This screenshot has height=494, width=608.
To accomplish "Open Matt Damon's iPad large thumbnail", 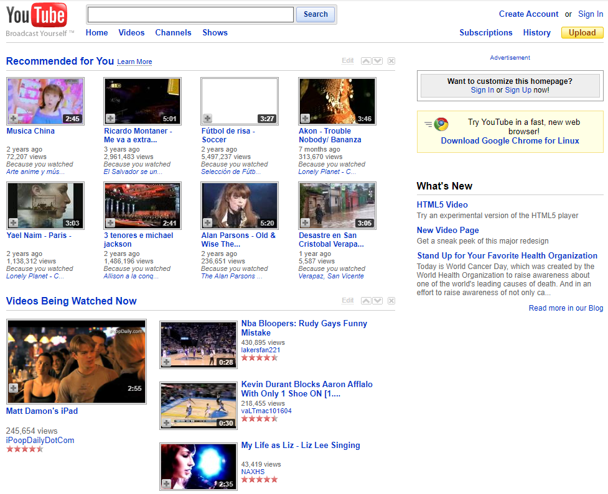I will tap(77, 361).
